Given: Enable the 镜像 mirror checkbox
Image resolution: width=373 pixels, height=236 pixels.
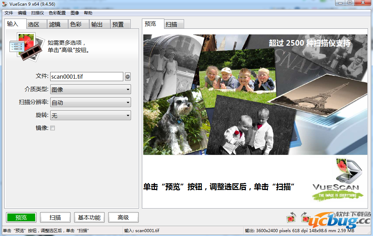Looking at the screenshot, I should coord(52,128).
